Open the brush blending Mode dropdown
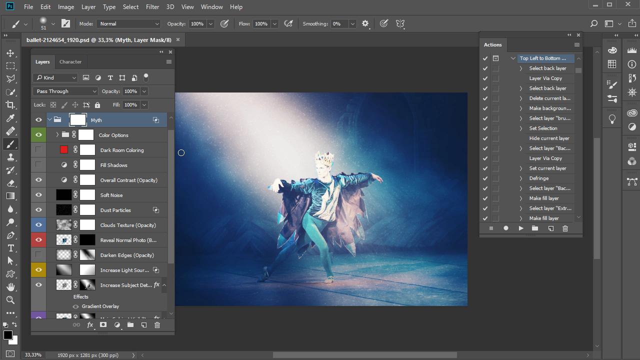The height and width of the screenshot is (360, 640). pyautogui.click(x=129, y=23)
